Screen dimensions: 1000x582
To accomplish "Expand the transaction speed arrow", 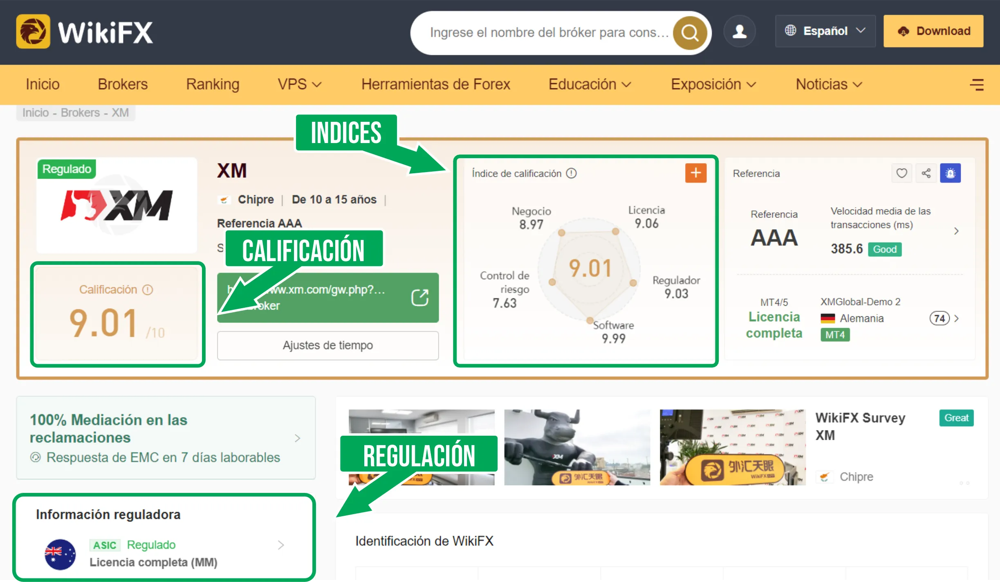I will tap(956, 231).
